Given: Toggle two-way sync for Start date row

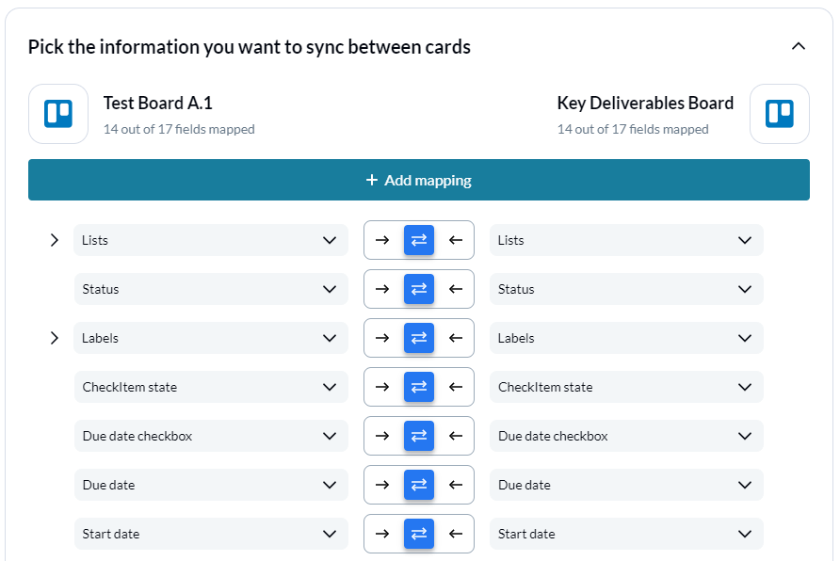Looking at the screenshot, I should click(x=419, y=534).
